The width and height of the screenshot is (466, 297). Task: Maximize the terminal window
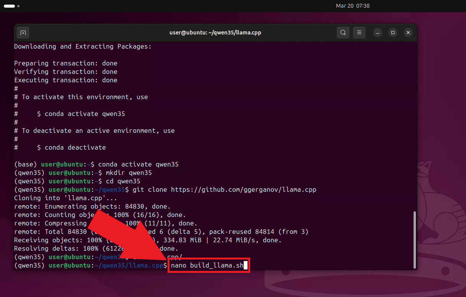click(393, 33)
